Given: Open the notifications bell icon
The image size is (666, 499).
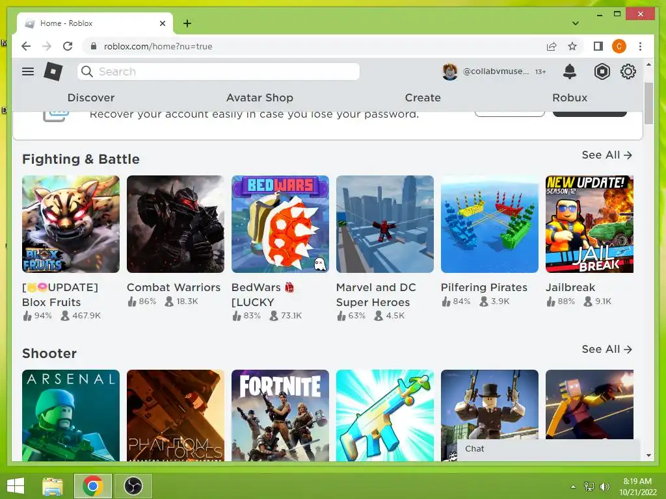Looking at the screenshot, I should (x=570, y=71).
